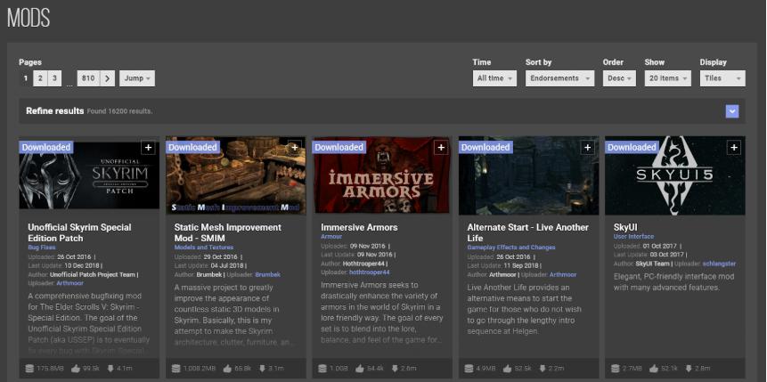Open uploader schlangster profile link
Image resolution: width=767 pixels, height=382 pixels.
click(x=719, y=264)
